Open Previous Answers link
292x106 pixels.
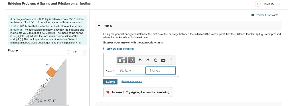132,82
